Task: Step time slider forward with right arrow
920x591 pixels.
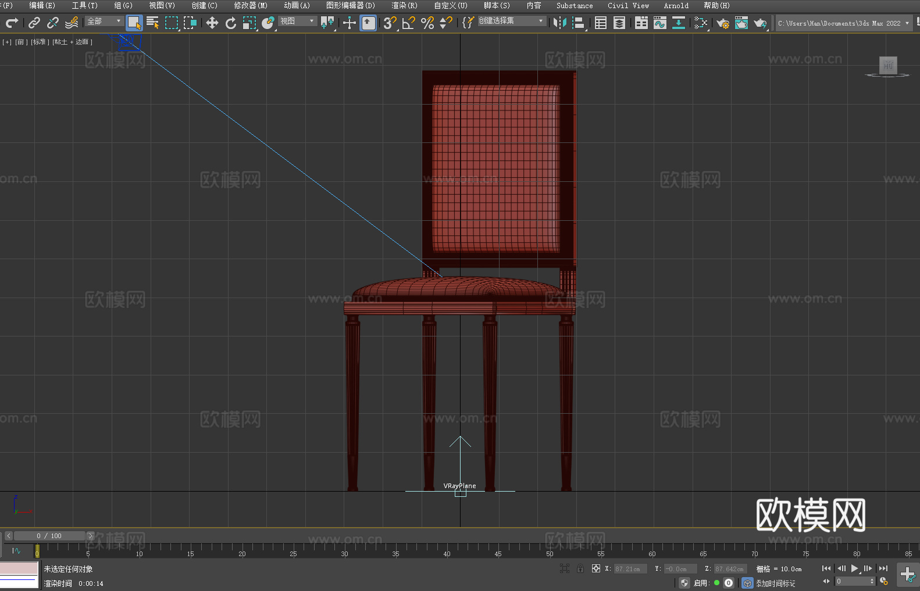Action: point(90,536)
